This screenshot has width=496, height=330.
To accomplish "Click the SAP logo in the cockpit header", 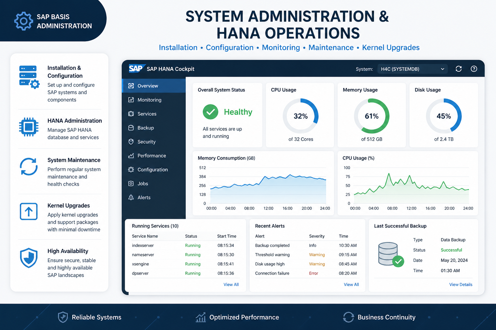I will coord(137,69).
